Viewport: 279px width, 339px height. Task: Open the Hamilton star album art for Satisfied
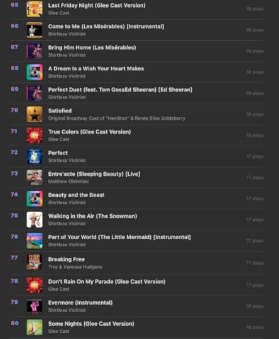pyautogui.click(x=35, y=114)
